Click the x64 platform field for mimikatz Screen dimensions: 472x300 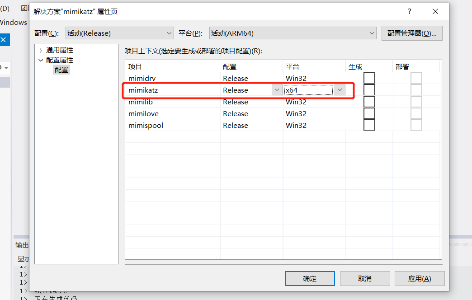pos(308,90)
